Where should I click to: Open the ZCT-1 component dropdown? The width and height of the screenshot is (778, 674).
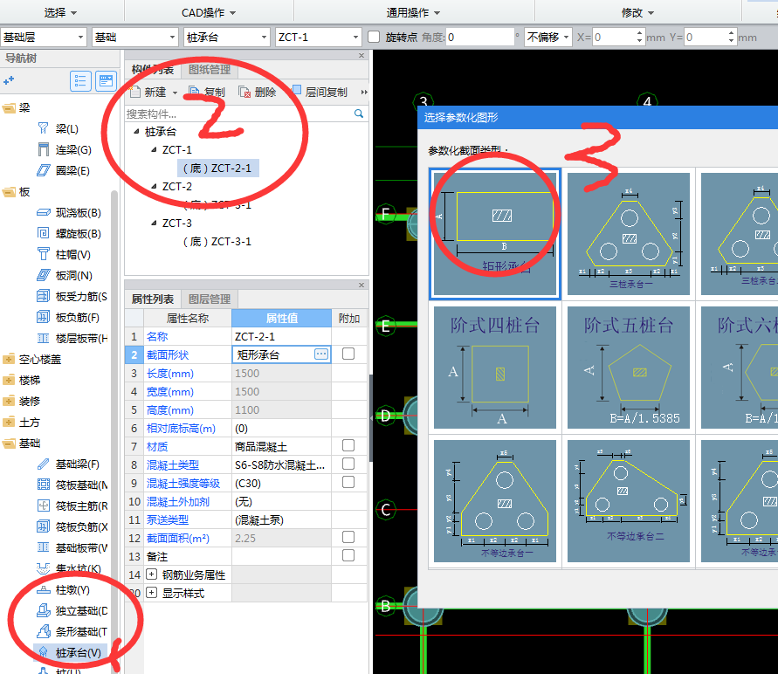[x=318, y=38]
